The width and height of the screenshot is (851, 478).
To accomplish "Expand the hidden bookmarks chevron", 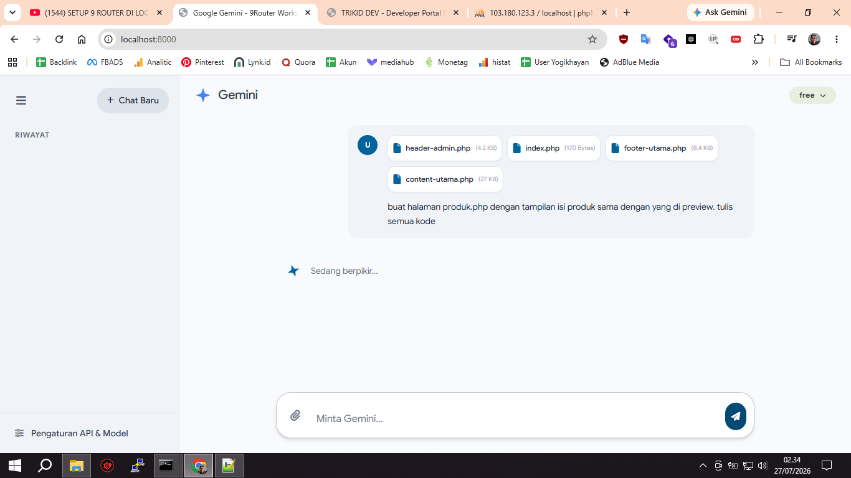I will coord(755,62).
